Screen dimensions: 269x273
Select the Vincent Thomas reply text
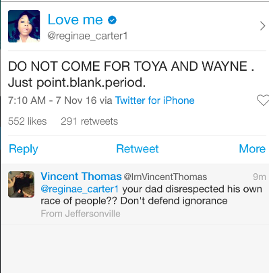[x=151, y=195]
